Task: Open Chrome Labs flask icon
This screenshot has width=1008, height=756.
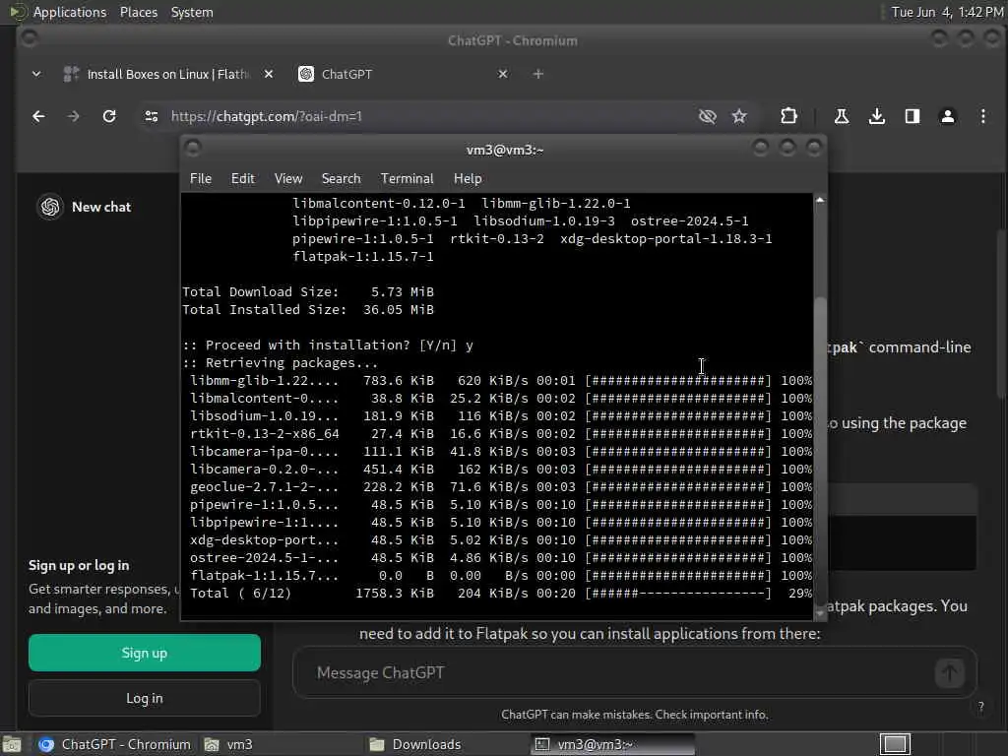Action: pos(841,116)
